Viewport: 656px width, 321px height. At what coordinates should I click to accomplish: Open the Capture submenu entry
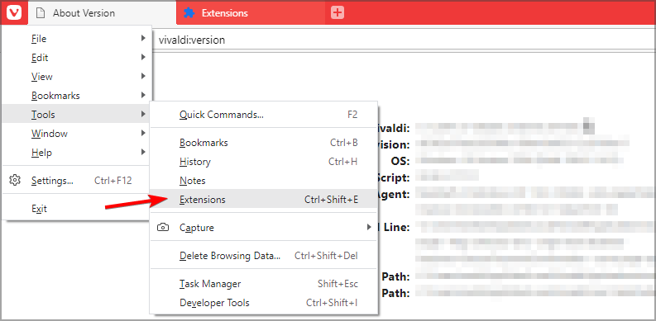264,228
